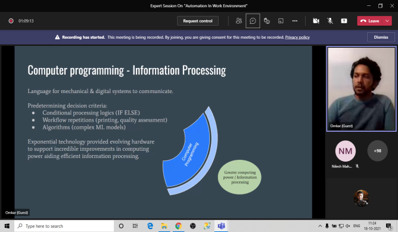Viewport: 398px width, 232px height.
Task: Toggle the microphone mute button
Action: pos(330,21)
